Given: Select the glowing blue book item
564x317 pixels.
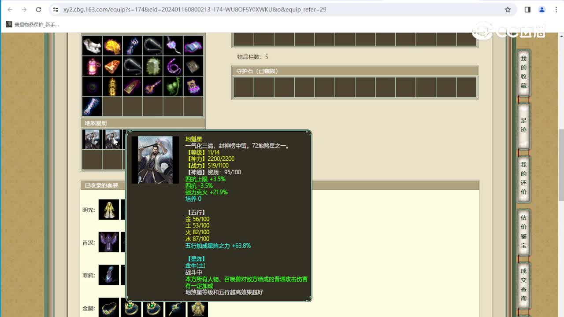Looking at the screenshot, I should tap(193, 45).
